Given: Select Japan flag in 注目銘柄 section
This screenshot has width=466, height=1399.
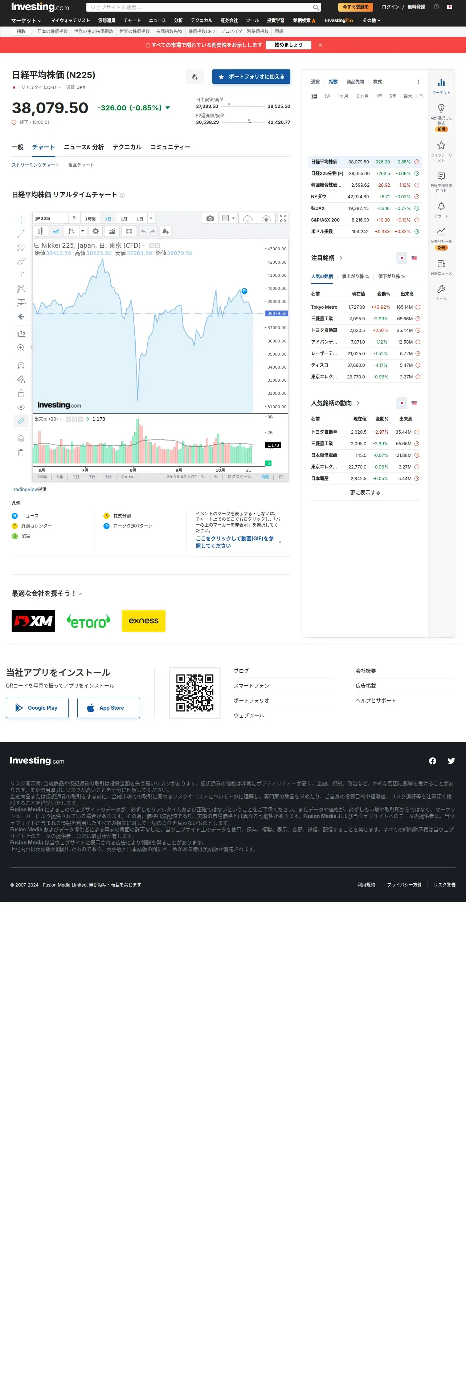Looking at the screenshot, I should pyautogui.click(x=401, y=258).
